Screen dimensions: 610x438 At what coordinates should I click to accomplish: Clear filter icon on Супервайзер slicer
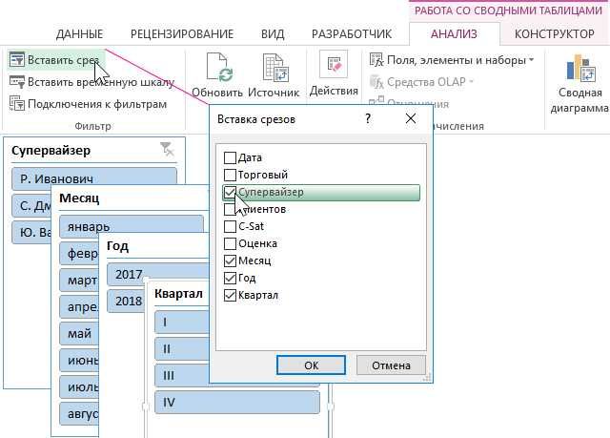[168, 150]
